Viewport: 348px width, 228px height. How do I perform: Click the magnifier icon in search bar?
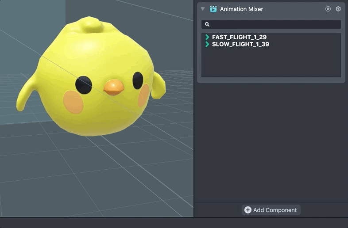[x=206, y=24]
